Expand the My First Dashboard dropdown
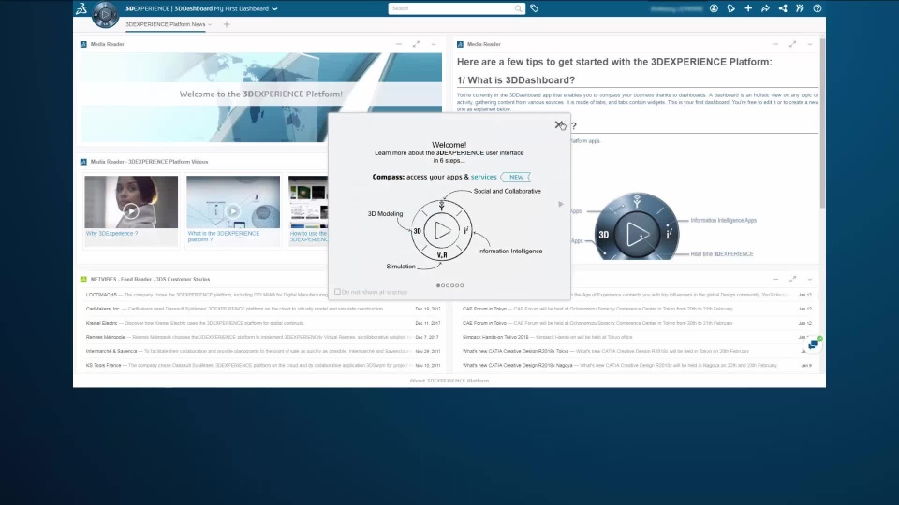 pos(274,8)
